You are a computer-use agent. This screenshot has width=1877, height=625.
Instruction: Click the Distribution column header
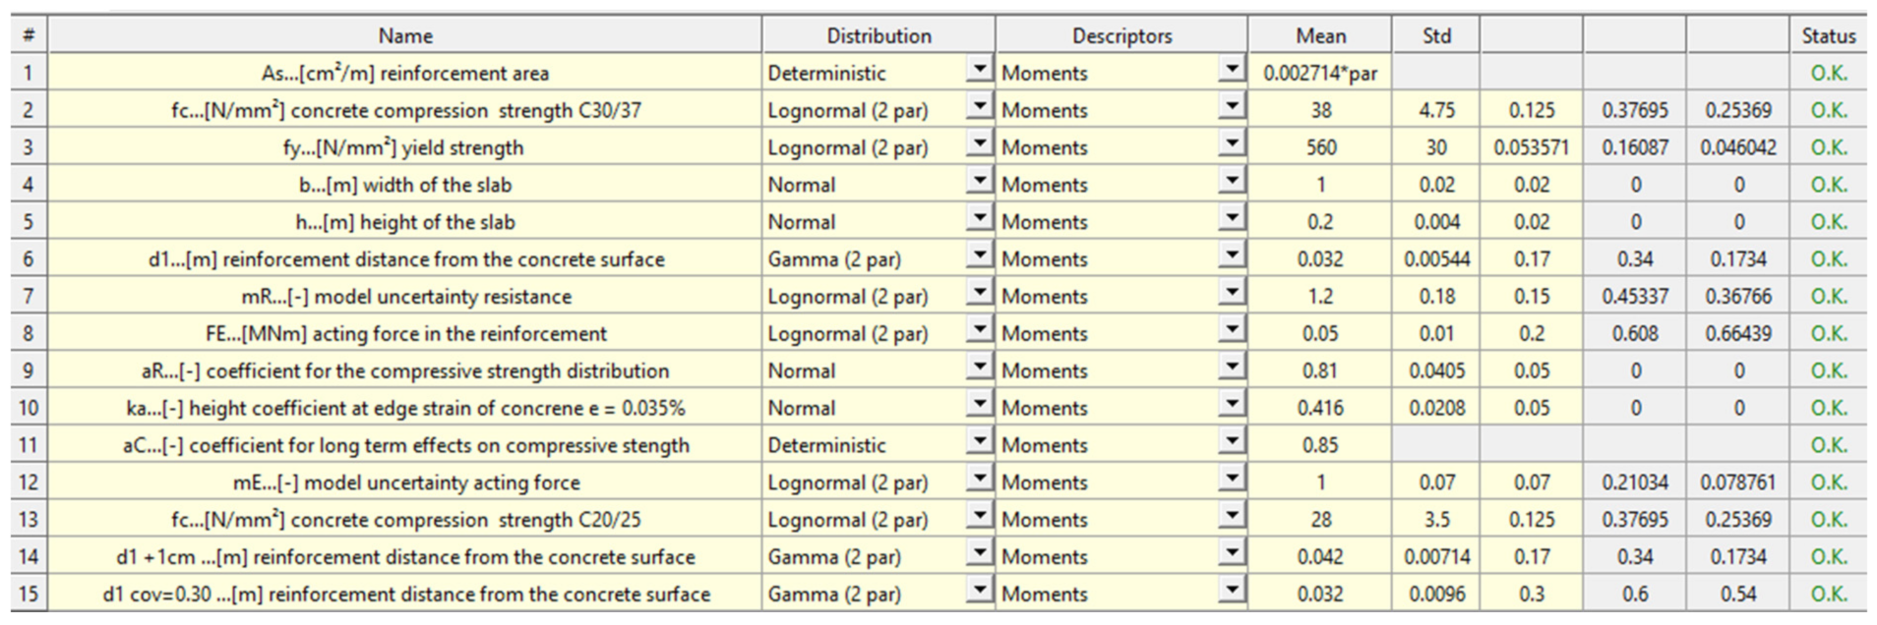click(878, 35)
